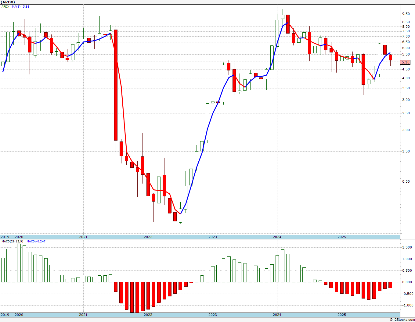Click the highlighted 5.10 current price tag
Image resolution: width=415 pixels, height=322 pixels.
(x=406, y=62)
